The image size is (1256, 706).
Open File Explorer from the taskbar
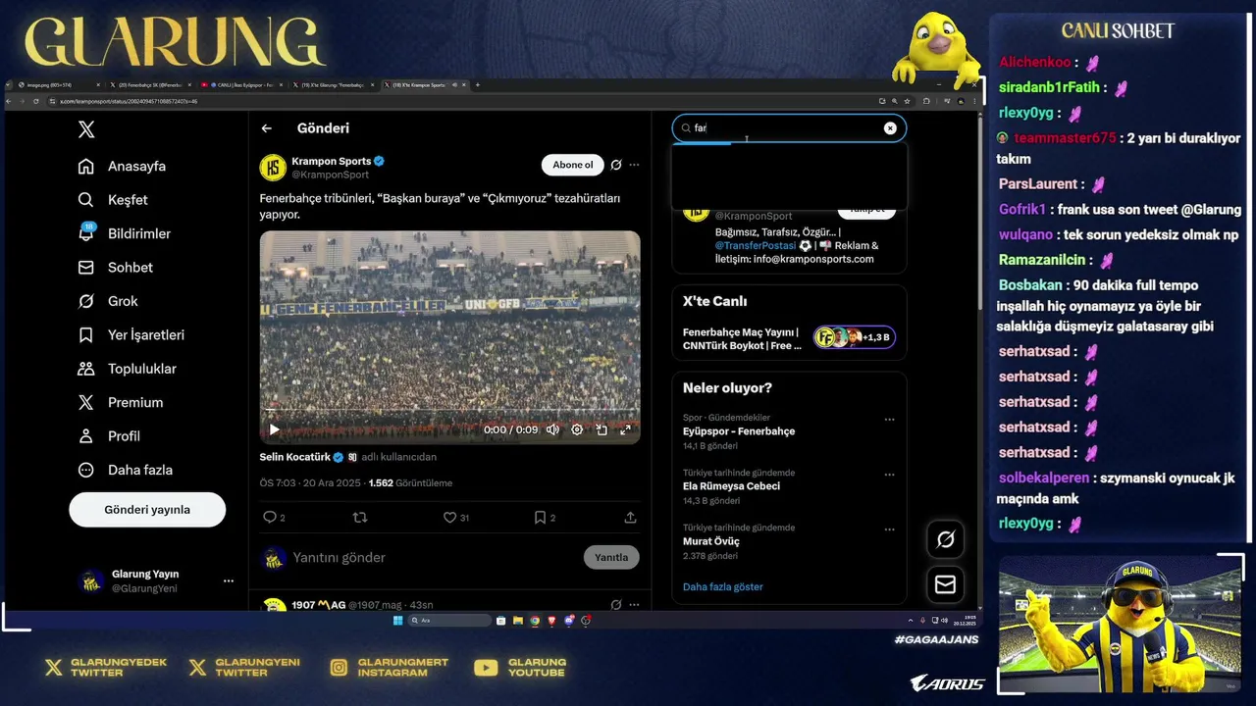click(x=518, y=621)
